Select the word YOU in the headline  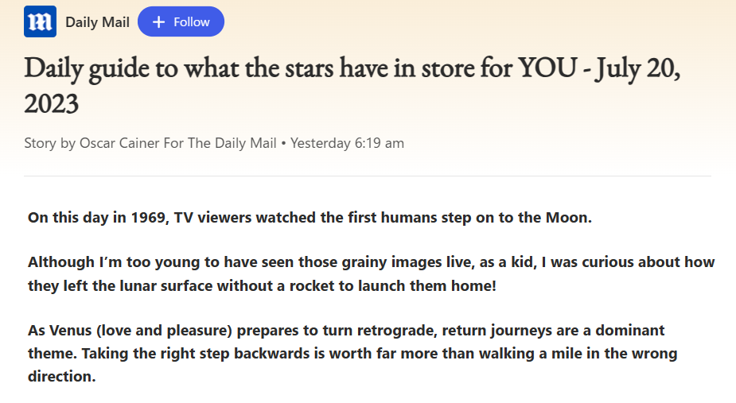[x=547, y=68]
